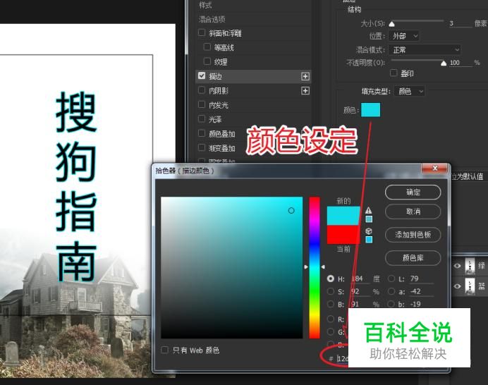Click 添加到色板 button
Viewport: 488px width, 385px height.
[413, 234]
